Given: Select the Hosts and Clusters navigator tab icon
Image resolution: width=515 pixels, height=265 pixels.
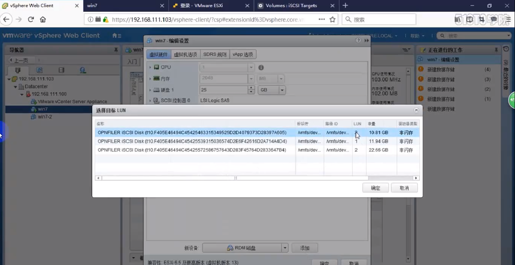Looking at the screenshot, I should 18,70.
